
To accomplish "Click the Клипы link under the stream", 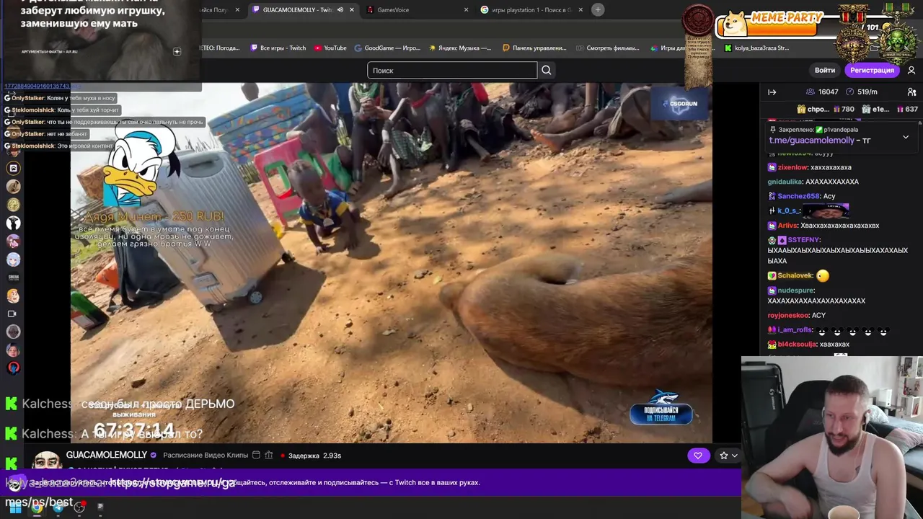I will pos(237,456).
